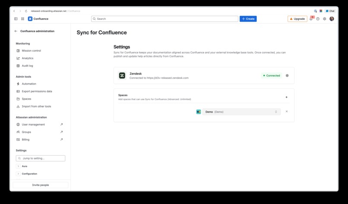Reload the page with the refresh icon
Viewport: 348px width, 204px height.
(x=26, y=11)
